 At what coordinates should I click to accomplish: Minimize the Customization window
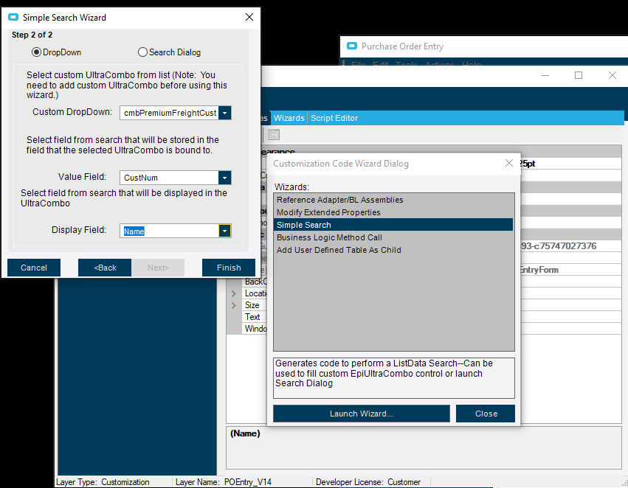[545, 75]
